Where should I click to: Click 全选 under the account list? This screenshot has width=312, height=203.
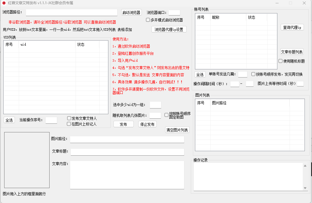point(200,75)
